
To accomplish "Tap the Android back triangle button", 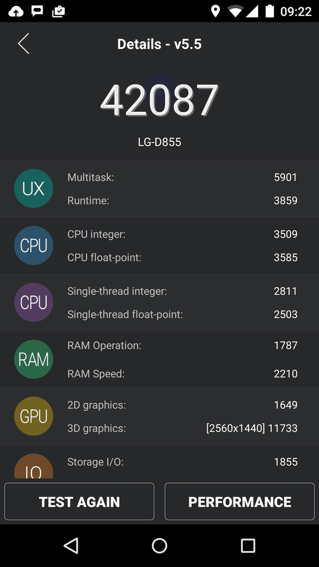I will [71, 545].
